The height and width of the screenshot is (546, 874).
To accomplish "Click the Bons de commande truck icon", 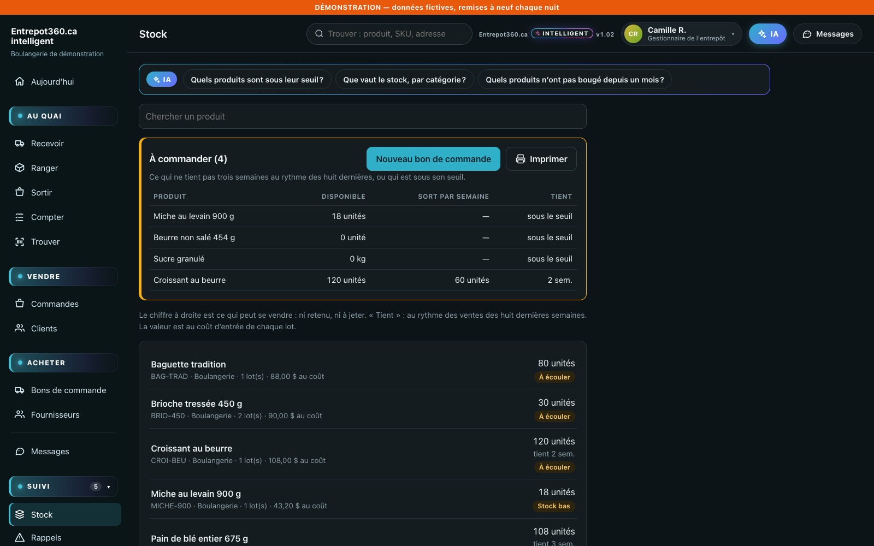I will click(x=20, y=390).
